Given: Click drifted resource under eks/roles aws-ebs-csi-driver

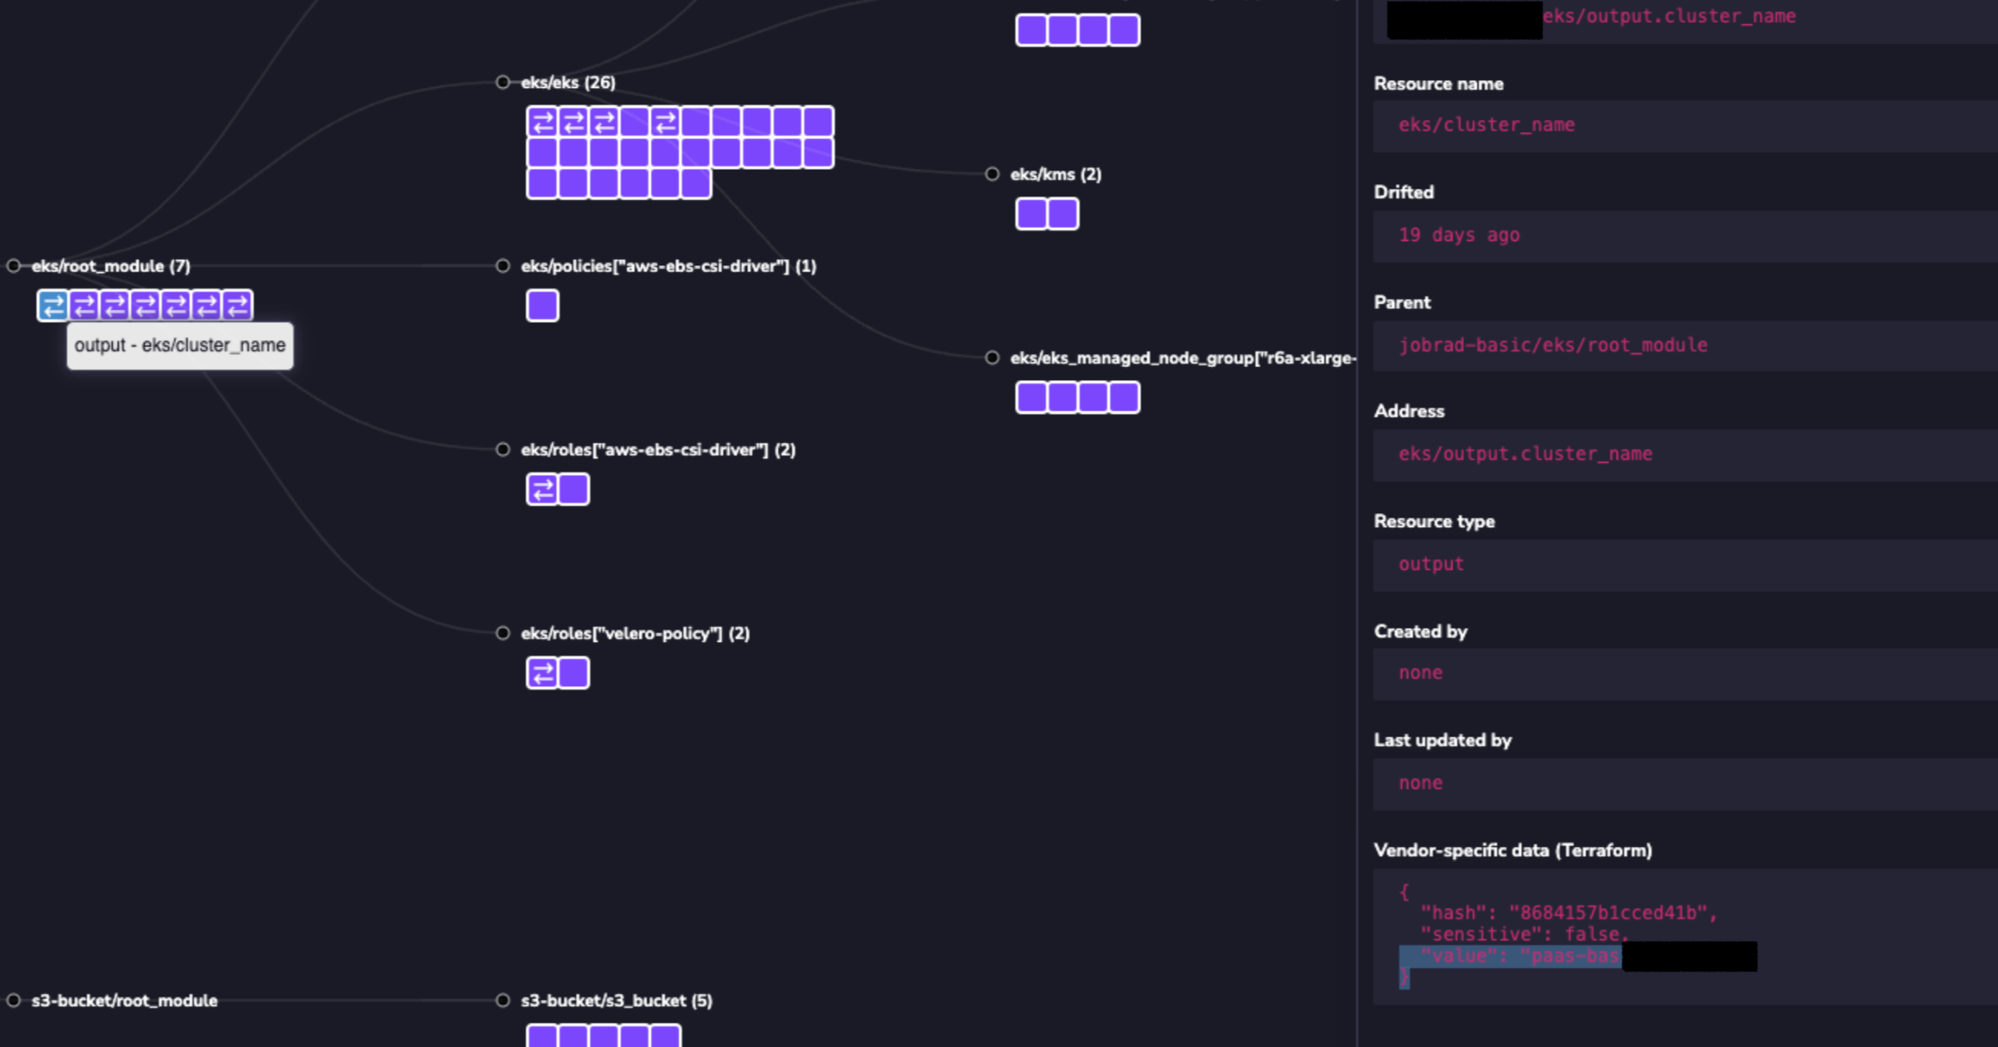Looking at the screenshot, I should 543,490.
